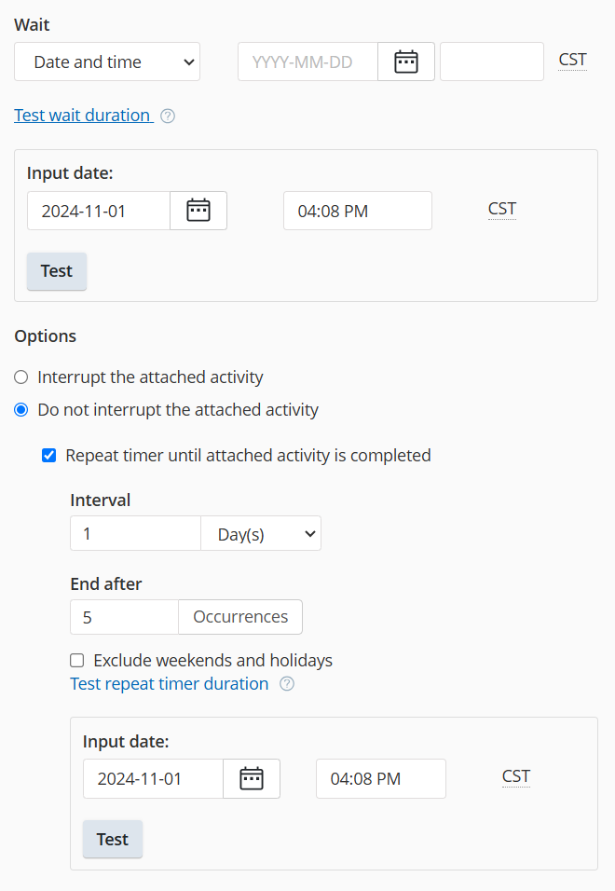Viewport: 615px width, 891px height.
Task: Click the empty Wait time field
Action: tap(491, 62)
